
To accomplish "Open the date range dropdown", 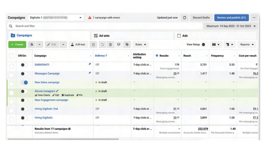I will click(x=231, y=26).
